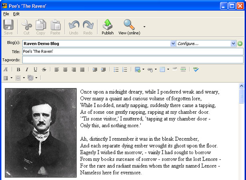
Task: Click the bulleted list icon
Action: pyautogui.click(x=116, y=70)
